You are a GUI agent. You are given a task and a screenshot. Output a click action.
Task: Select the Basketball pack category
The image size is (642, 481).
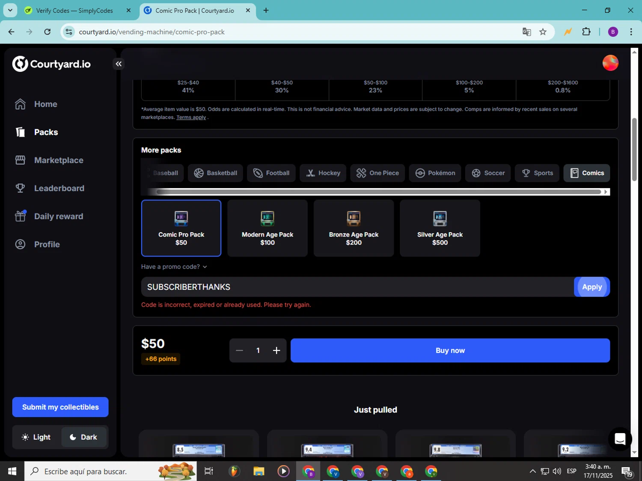(216, 173)
